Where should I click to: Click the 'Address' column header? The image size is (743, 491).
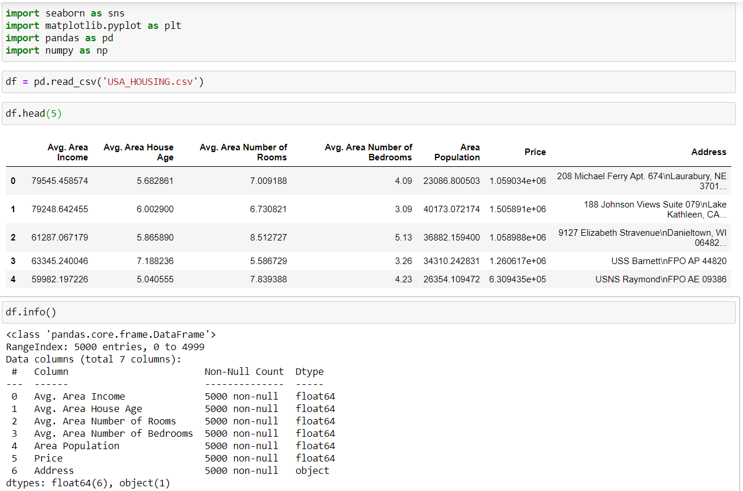tap(709, 152)
